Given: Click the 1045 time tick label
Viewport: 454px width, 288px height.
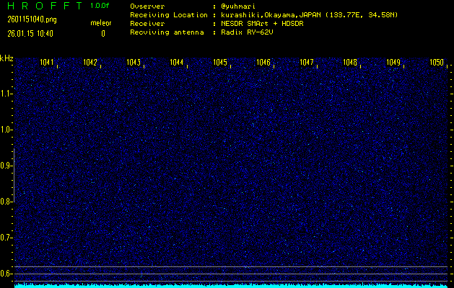Looking at the screenshot, I should pos(221,63).
